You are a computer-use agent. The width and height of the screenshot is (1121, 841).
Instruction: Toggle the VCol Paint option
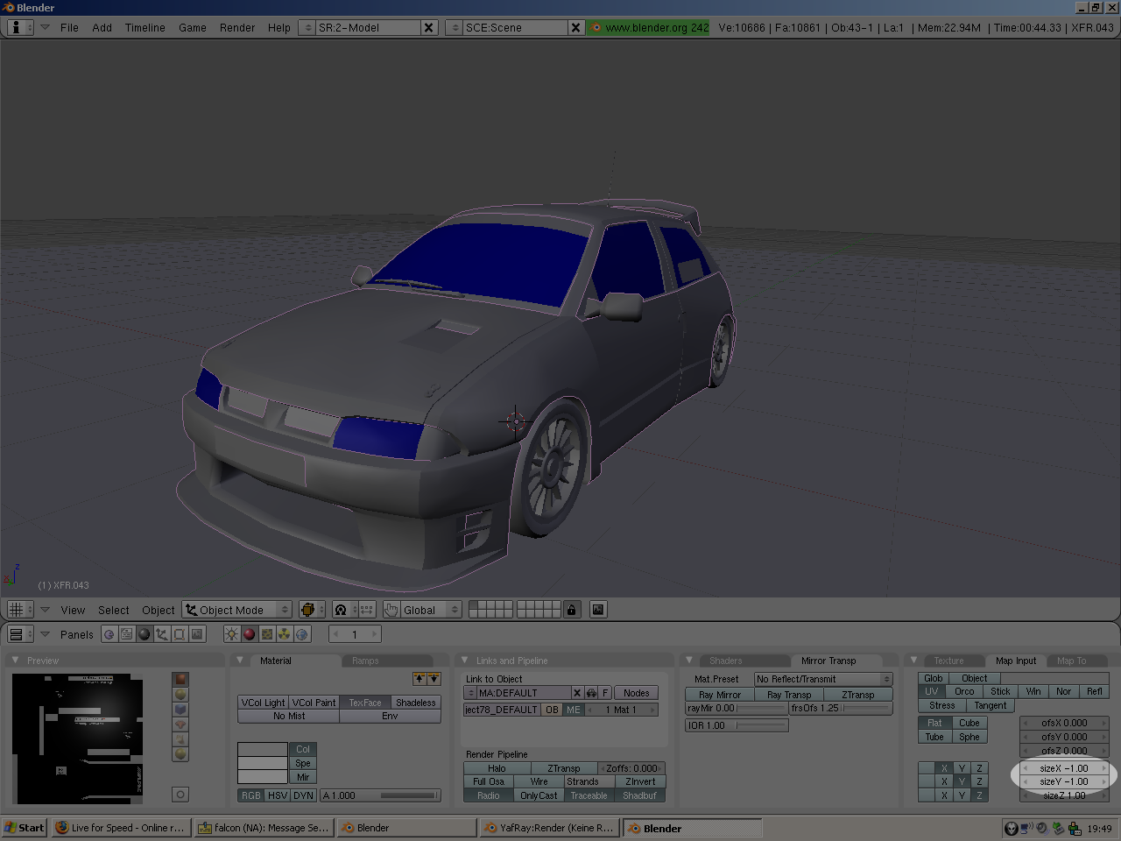tap(314, 703)
